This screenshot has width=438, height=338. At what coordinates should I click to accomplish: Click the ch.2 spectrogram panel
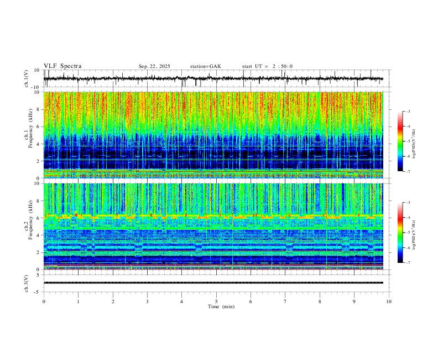pyautogui.click(x=213, y=226)
